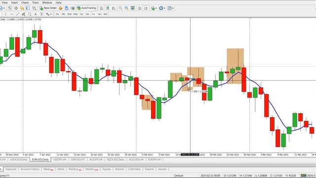Viewport: 316px width, 178px height.
Task: Switch to the NZDUSD,Daily chart tab
Action: [116, 160]
